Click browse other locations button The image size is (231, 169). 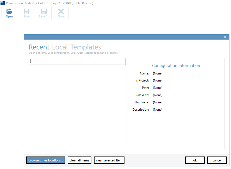point(46,160)
